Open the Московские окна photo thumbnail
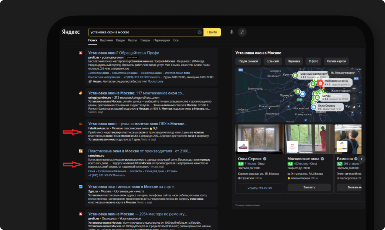Viewport: 385px width, 230px height. (309, 139)
